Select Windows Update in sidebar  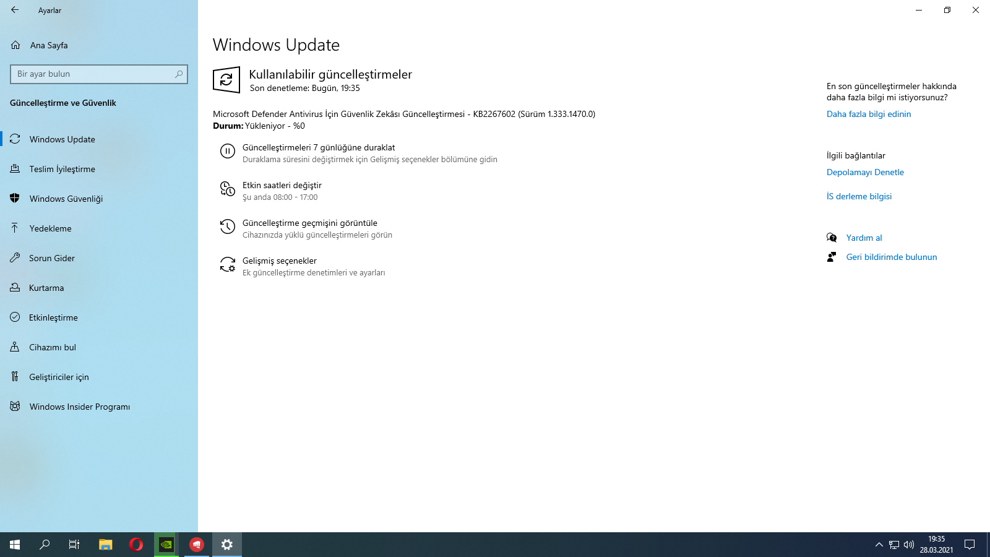coord(99,139)
